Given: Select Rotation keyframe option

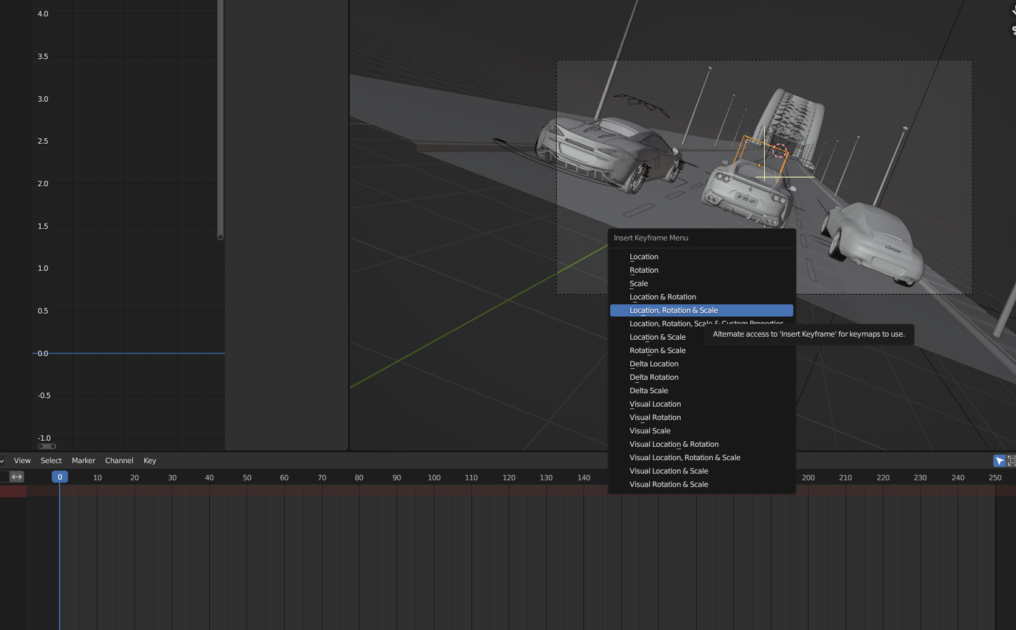Looking at the screenshot, I should coord(644,270).
